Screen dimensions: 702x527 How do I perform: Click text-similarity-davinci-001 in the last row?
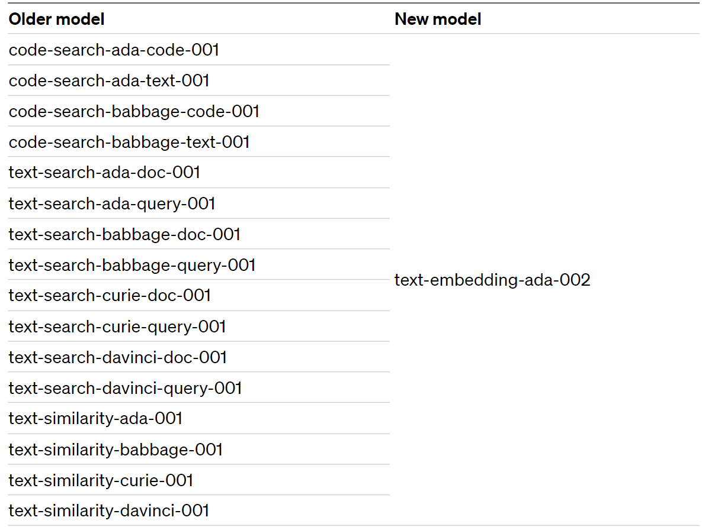(x=108, y=510)
